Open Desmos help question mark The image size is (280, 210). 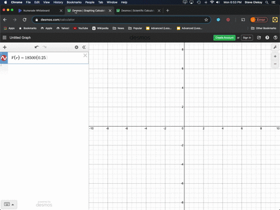point(267,37)
